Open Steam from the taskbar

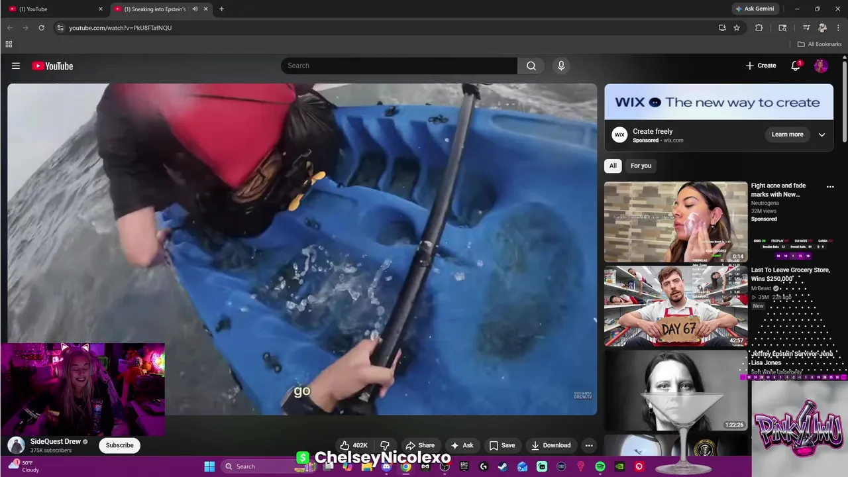point(503,466)
